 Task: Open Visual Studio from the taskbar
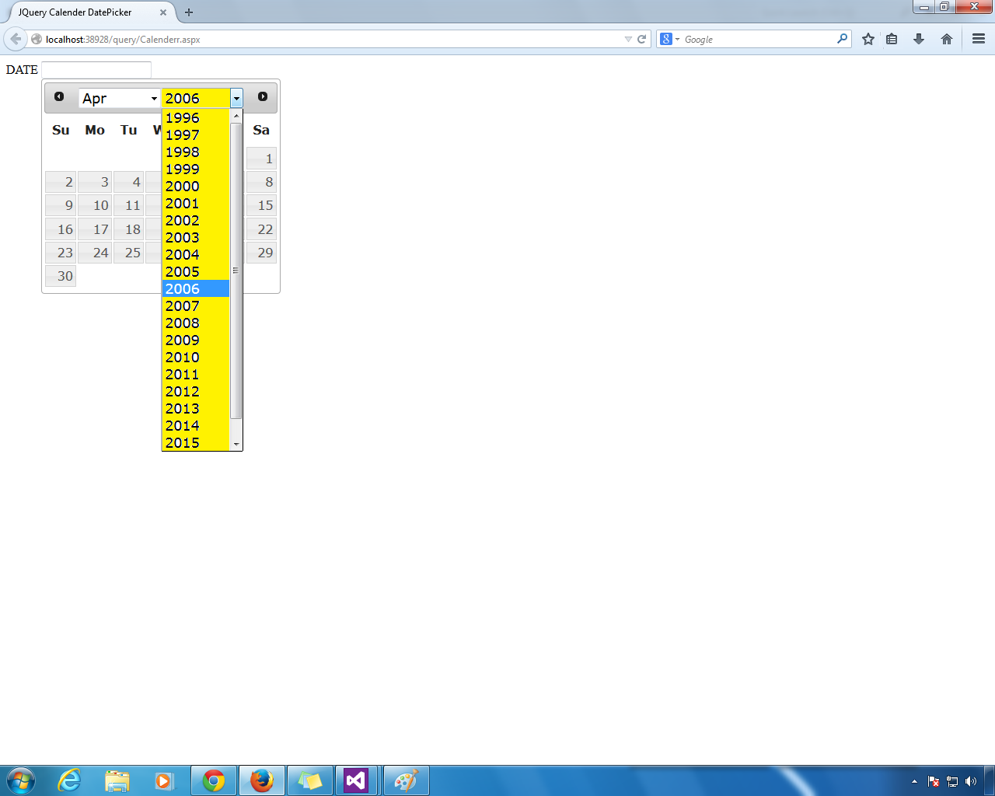click(x=358, y=780)
